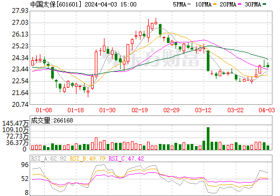Click the 21.64 price axis label
Screen dimensions: 280x196
pyautogui.click(x=20, y=93)
